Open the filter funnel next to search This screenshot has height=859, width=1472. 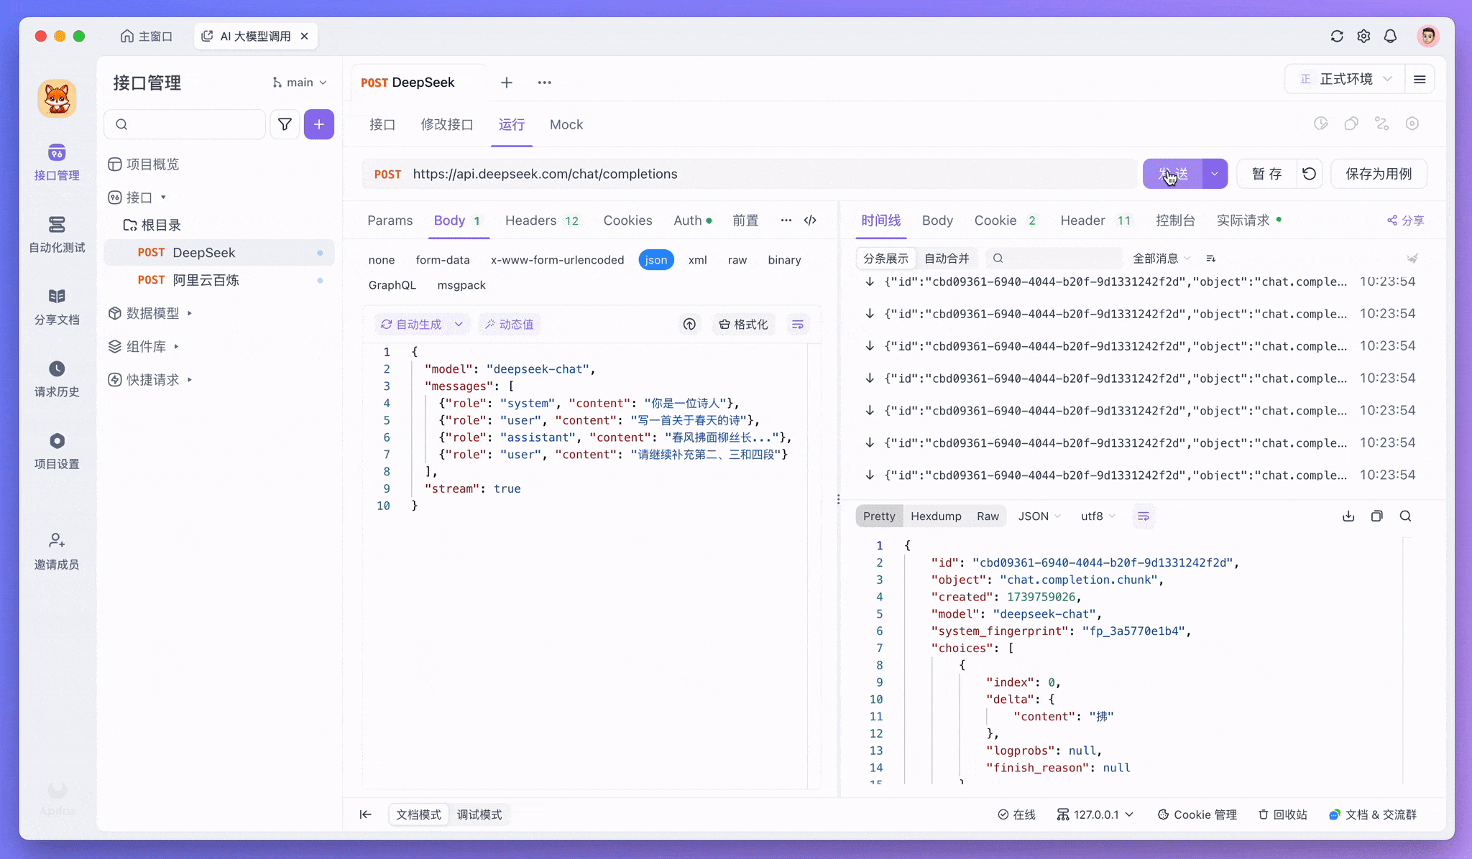[x=285, y=124]
